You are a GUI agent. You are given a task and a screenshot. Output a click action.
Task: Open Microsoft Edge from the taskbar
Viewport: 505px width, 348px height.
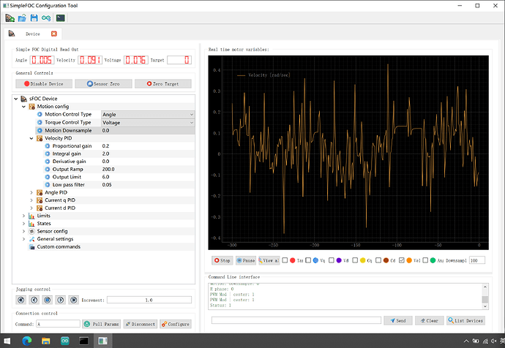(27, 341)
